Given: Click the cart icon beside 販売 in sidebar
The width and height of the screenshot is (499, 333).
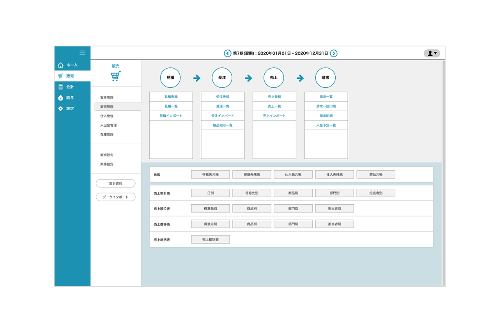Looking at the screenshot, I should pyautogui.click(x=60, y=76).
